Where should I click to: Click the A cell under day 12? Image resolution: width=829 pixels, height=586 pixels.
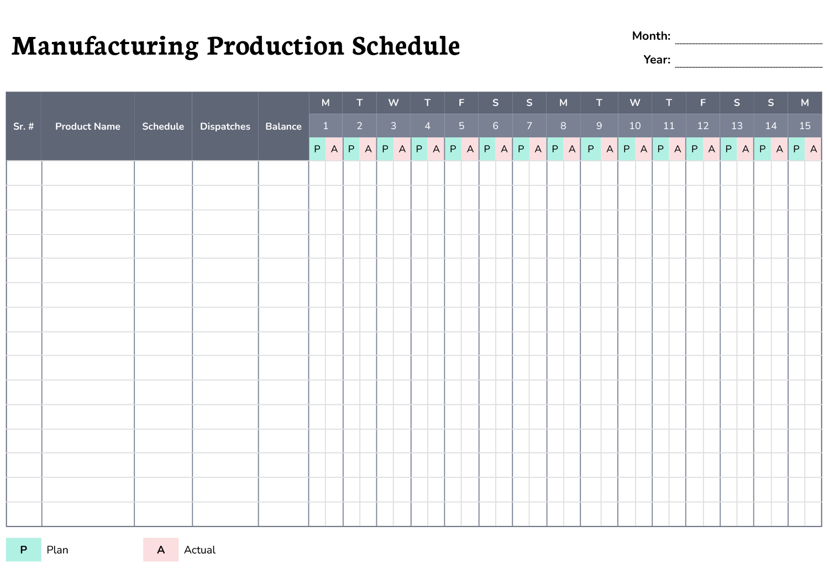pyautogui.click(x=712, y=149)
